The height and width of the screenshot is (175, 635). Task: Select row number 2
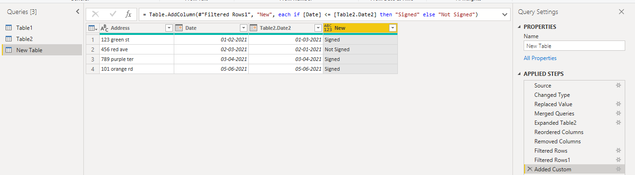(93, 49)
